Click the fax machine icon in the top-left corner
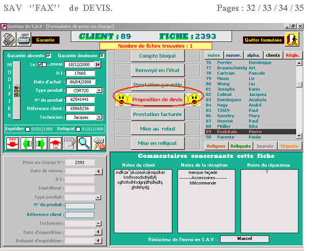The image size is (326, 251). coord(9,39)
